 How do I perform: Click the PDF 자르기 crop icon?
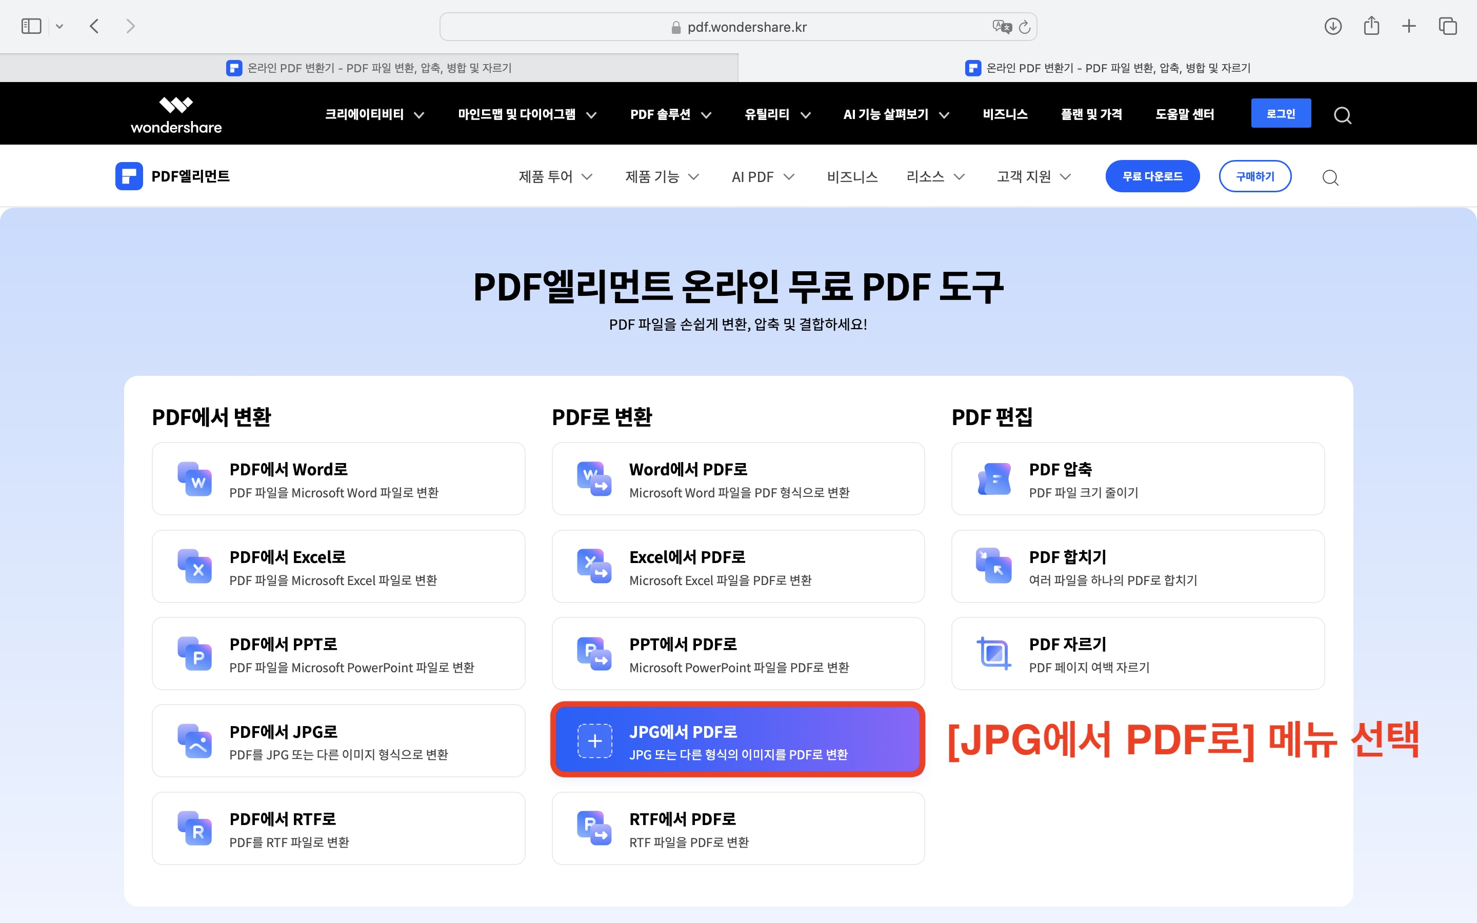[995, 654]
